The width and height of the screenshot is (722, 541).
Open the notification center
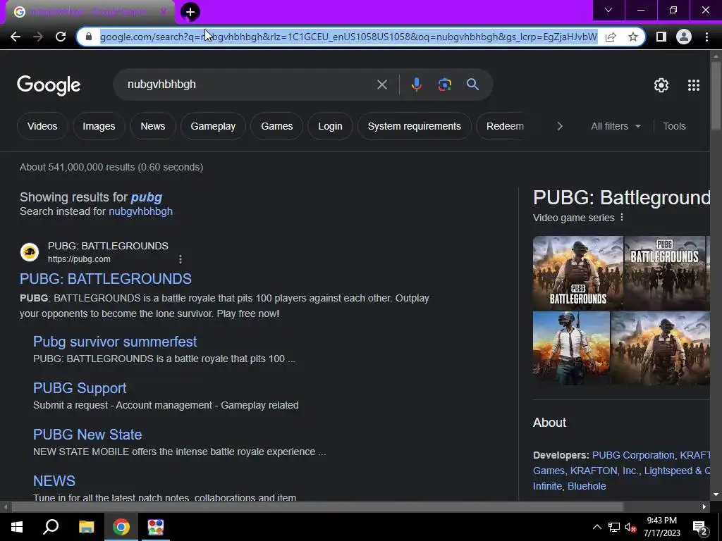tap(700, 527)
